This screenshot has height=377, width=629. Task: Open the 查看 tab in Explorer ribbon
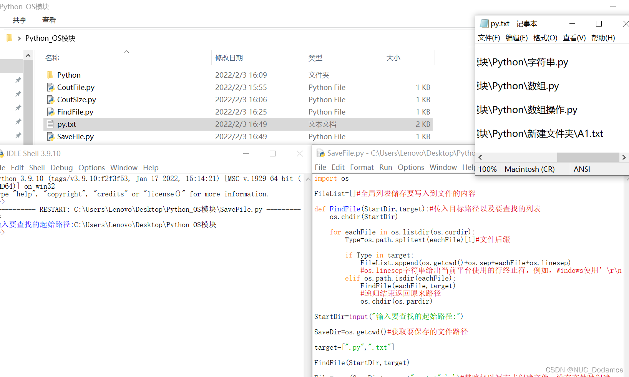49,20
